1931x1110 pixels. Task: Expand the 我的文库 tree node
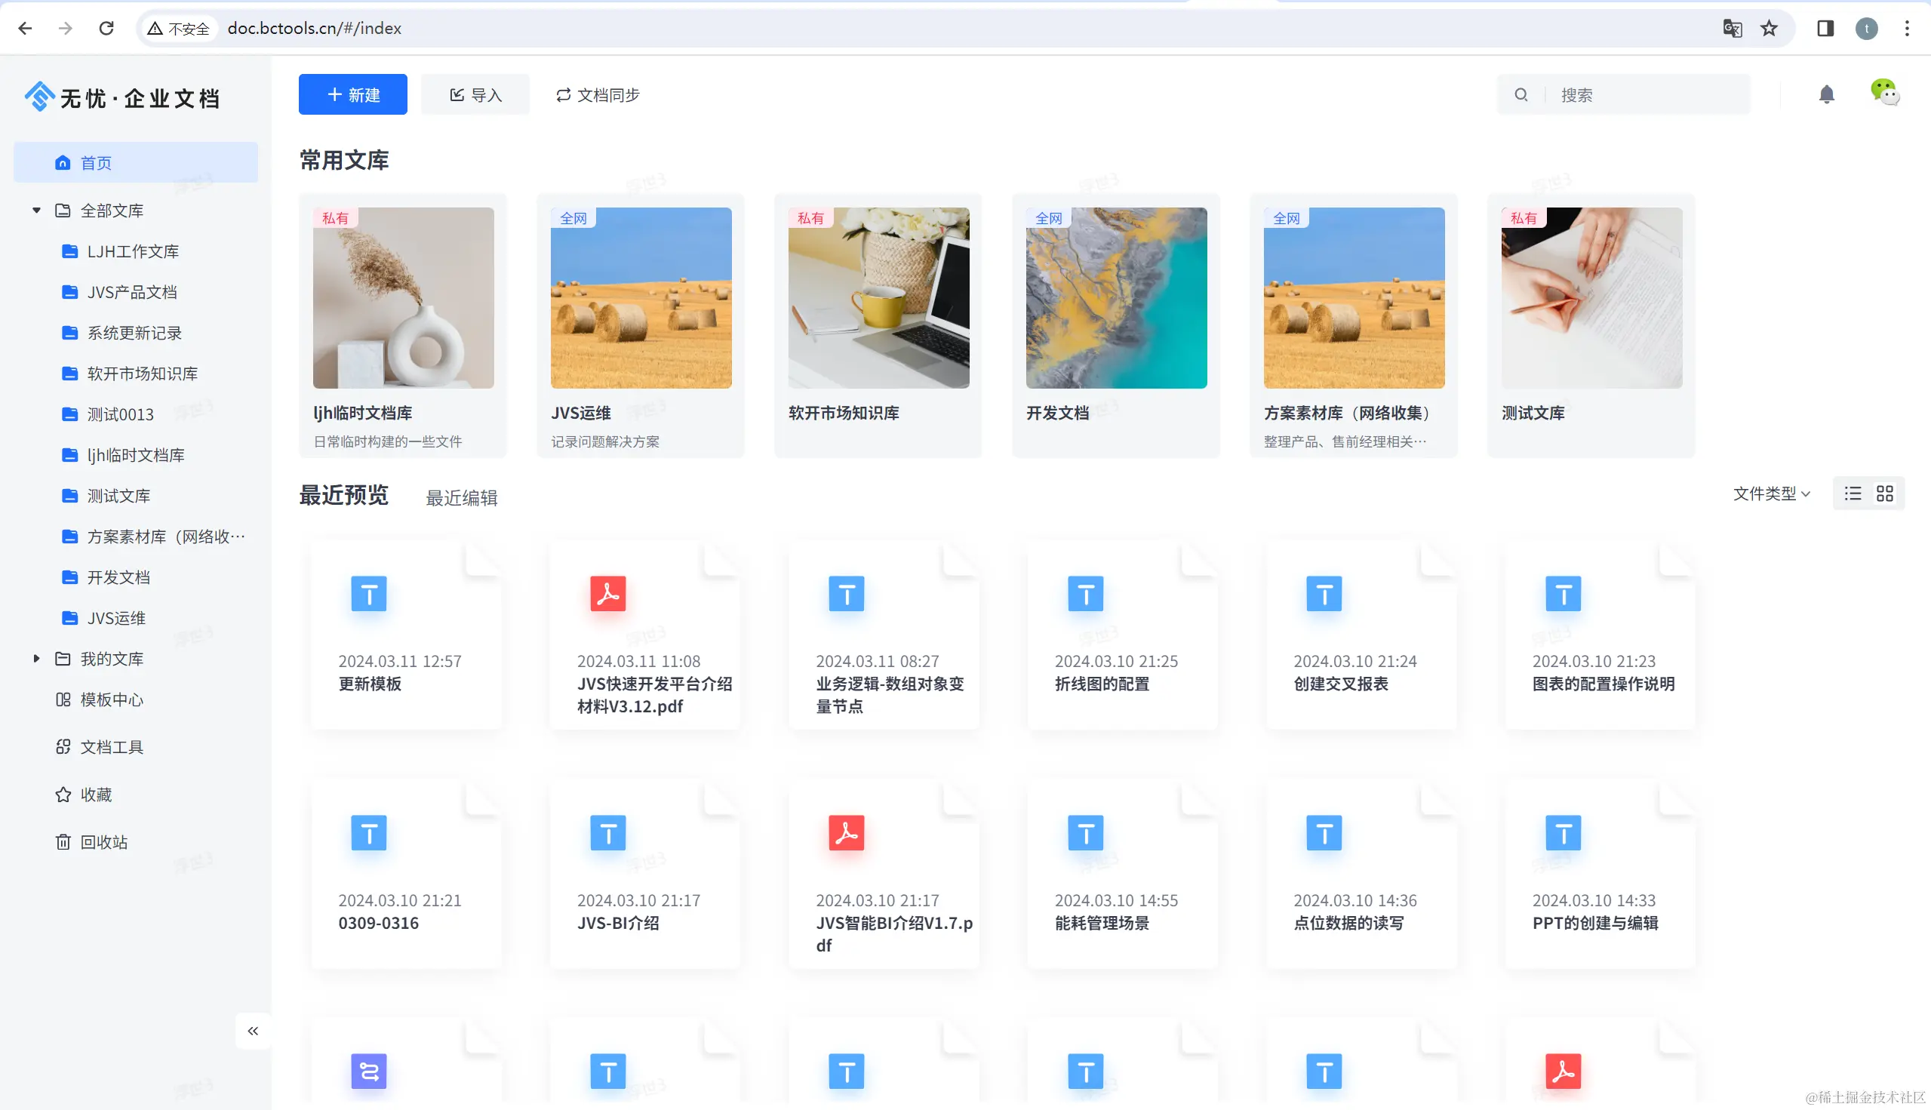pyautogui.click(x=35, y=658)
